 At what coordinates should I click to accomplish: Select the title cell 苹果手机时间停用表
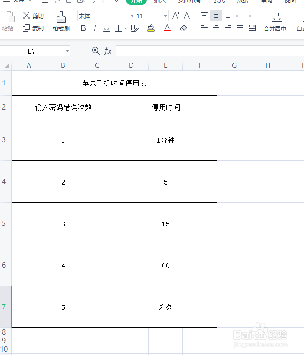114,83
